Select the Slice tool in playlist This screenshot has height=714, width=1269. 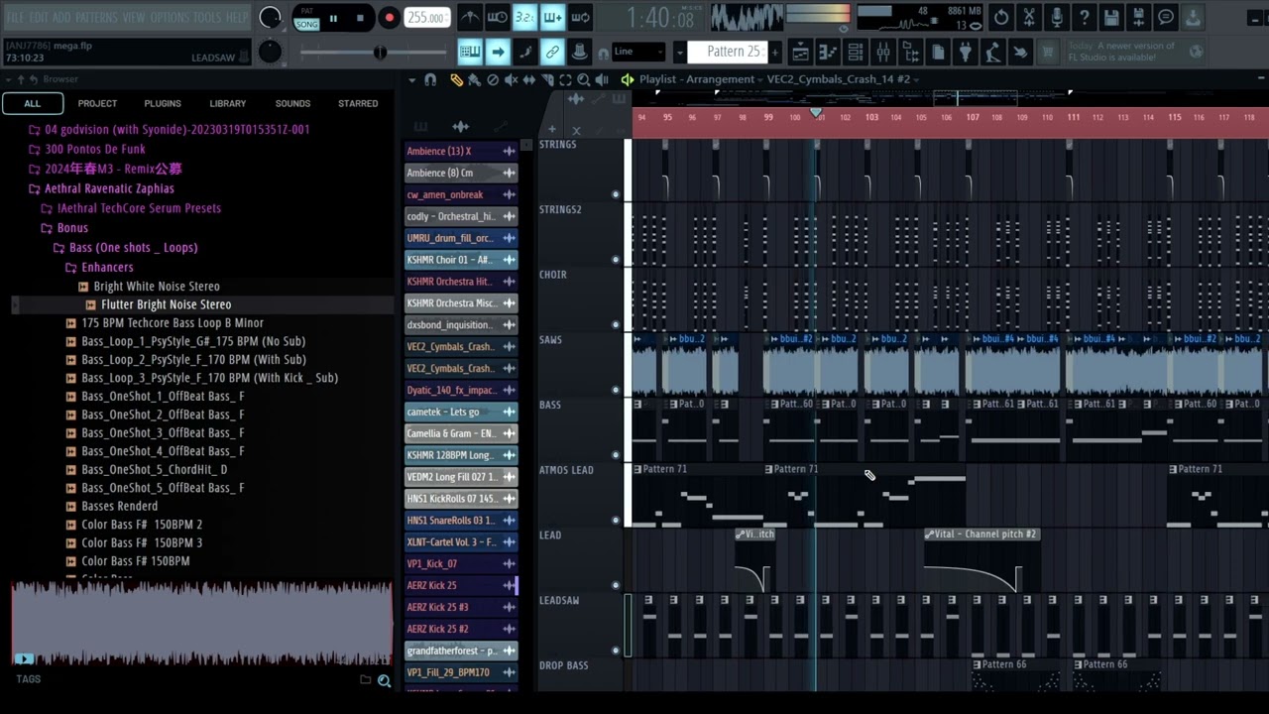546,79
